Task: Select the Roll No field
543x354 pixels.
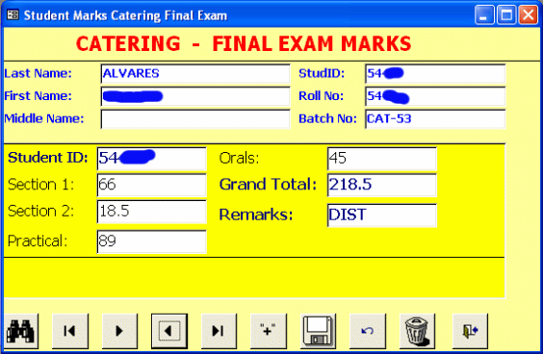Action: point(435,96)
